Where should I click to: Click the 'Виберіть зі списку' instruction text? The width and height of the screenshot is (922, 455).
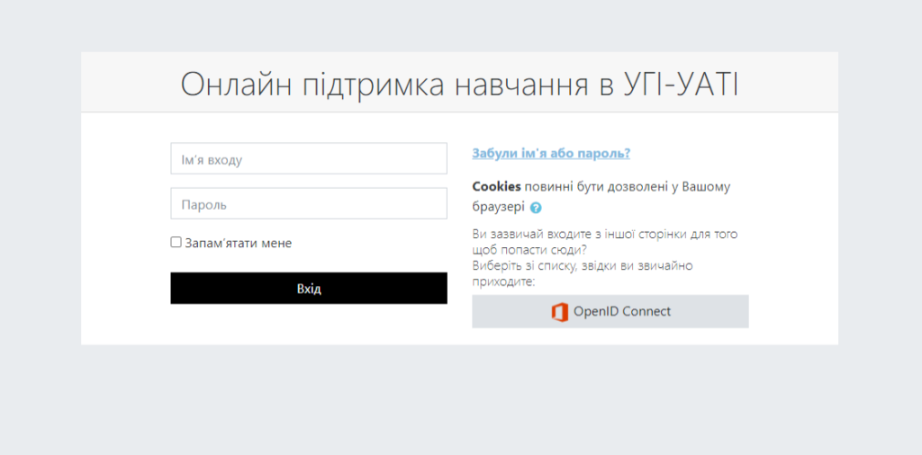click(x=582, y=266)
